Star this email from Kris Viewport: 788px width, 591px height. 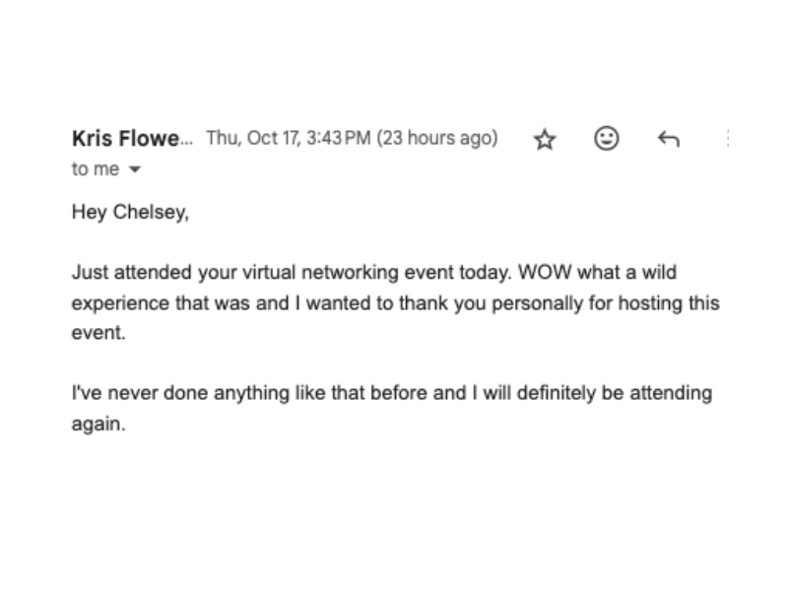coord(545,140)
